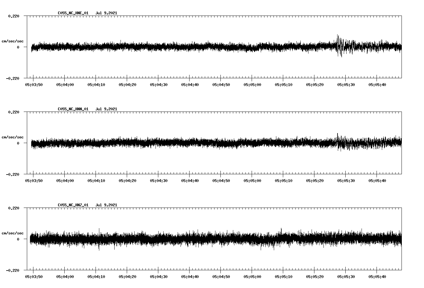Click 05:04:00 time label on HNZ plot
Viewport: 424px width, 288px height.
pos(65,277)
